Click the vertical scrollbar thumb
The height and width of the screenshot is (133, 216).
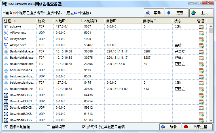point(211,31)
